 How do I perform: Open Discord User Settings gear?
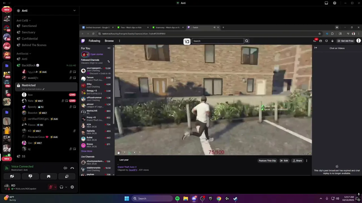pos(72,187)
